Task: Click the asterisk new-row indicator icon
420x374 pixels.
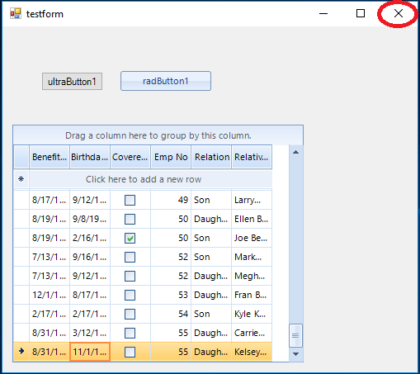Action: coord(21,179)
